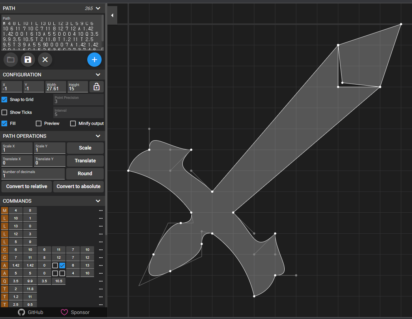Edit the Path text area
This screenshot has width=412, height=319.
[x=51, y=32]
